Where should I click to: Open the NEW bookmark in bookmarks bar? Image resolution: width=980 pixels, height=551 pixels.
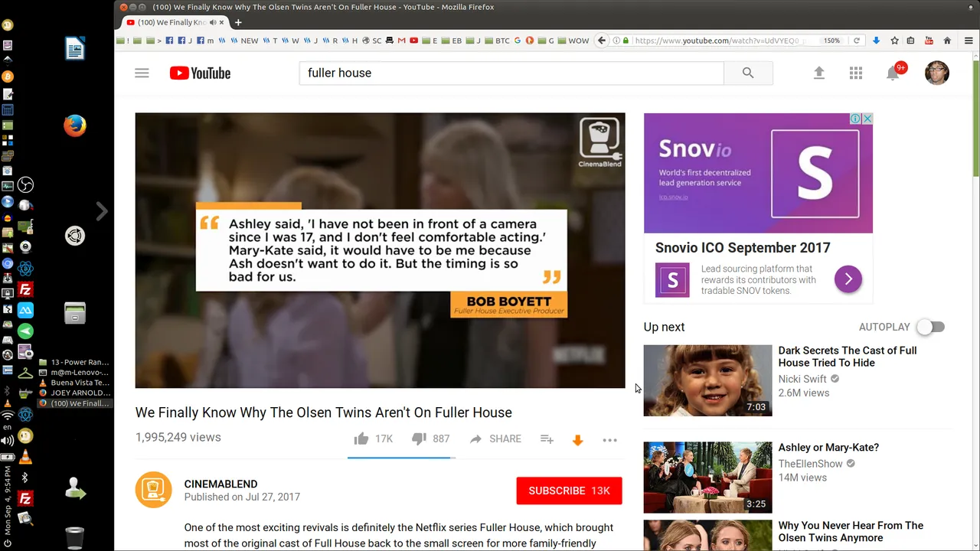tap(245, 41)
